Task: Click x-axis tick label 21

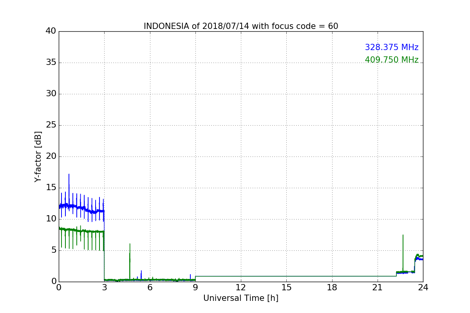Action: (x=378, y=288)
